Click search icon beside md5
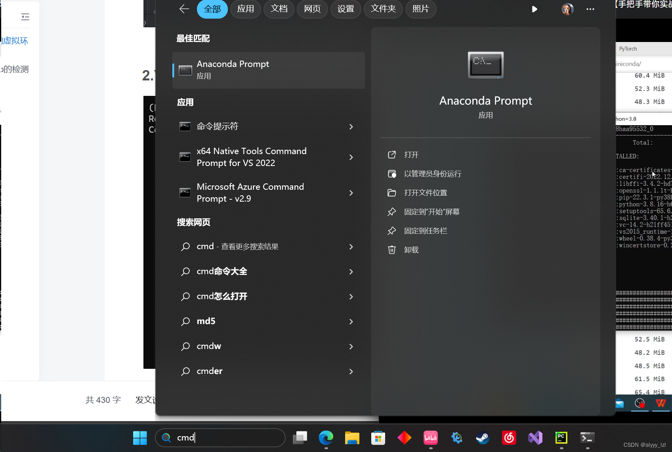 185,321
